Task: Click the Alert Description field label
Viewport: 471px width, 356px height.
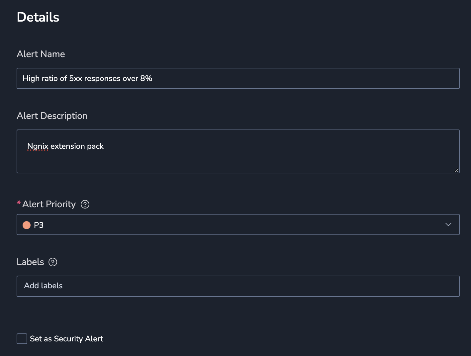Action: pyautogui.click(x=52, y=116)
